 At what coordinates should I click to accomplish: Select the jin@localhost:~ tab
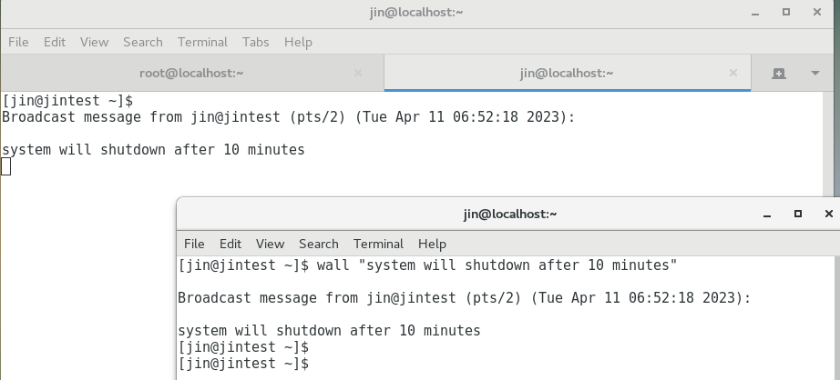(567, 73)
